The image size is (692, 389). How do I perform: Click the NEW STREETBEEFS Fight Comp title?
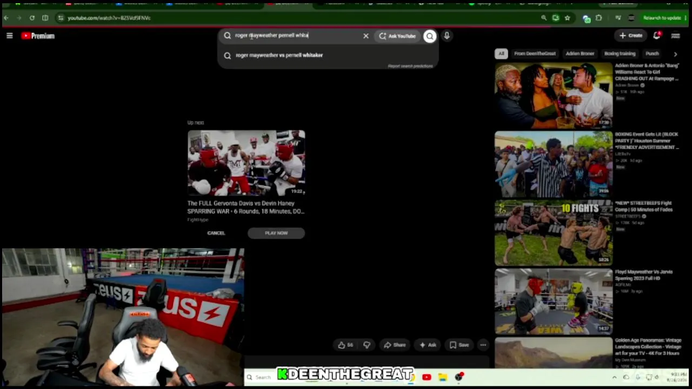point(643,206)
